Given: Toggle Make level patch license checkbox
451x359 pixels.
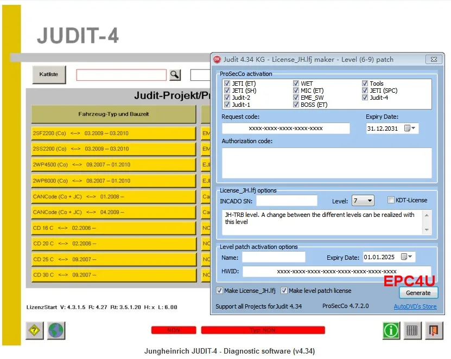Looking at the screenshot, I should (284, 291).
